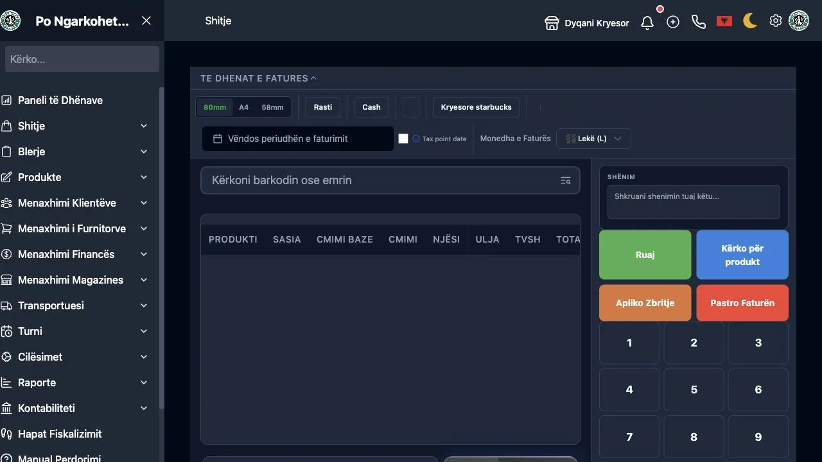The height and width of the screenshot is (462, 822).
Task: Open user profile avatar at top right
Action: (x=799, y=21)
